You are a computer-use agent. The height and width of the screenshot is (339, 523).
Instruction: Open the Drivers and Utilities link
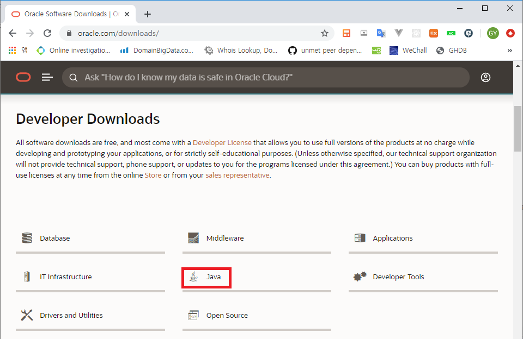point(71,316)
